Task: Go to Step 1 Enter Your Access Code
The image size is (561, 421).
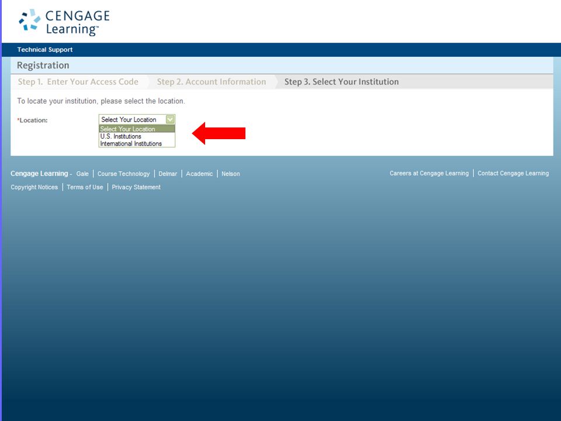Action: (78, 82)
